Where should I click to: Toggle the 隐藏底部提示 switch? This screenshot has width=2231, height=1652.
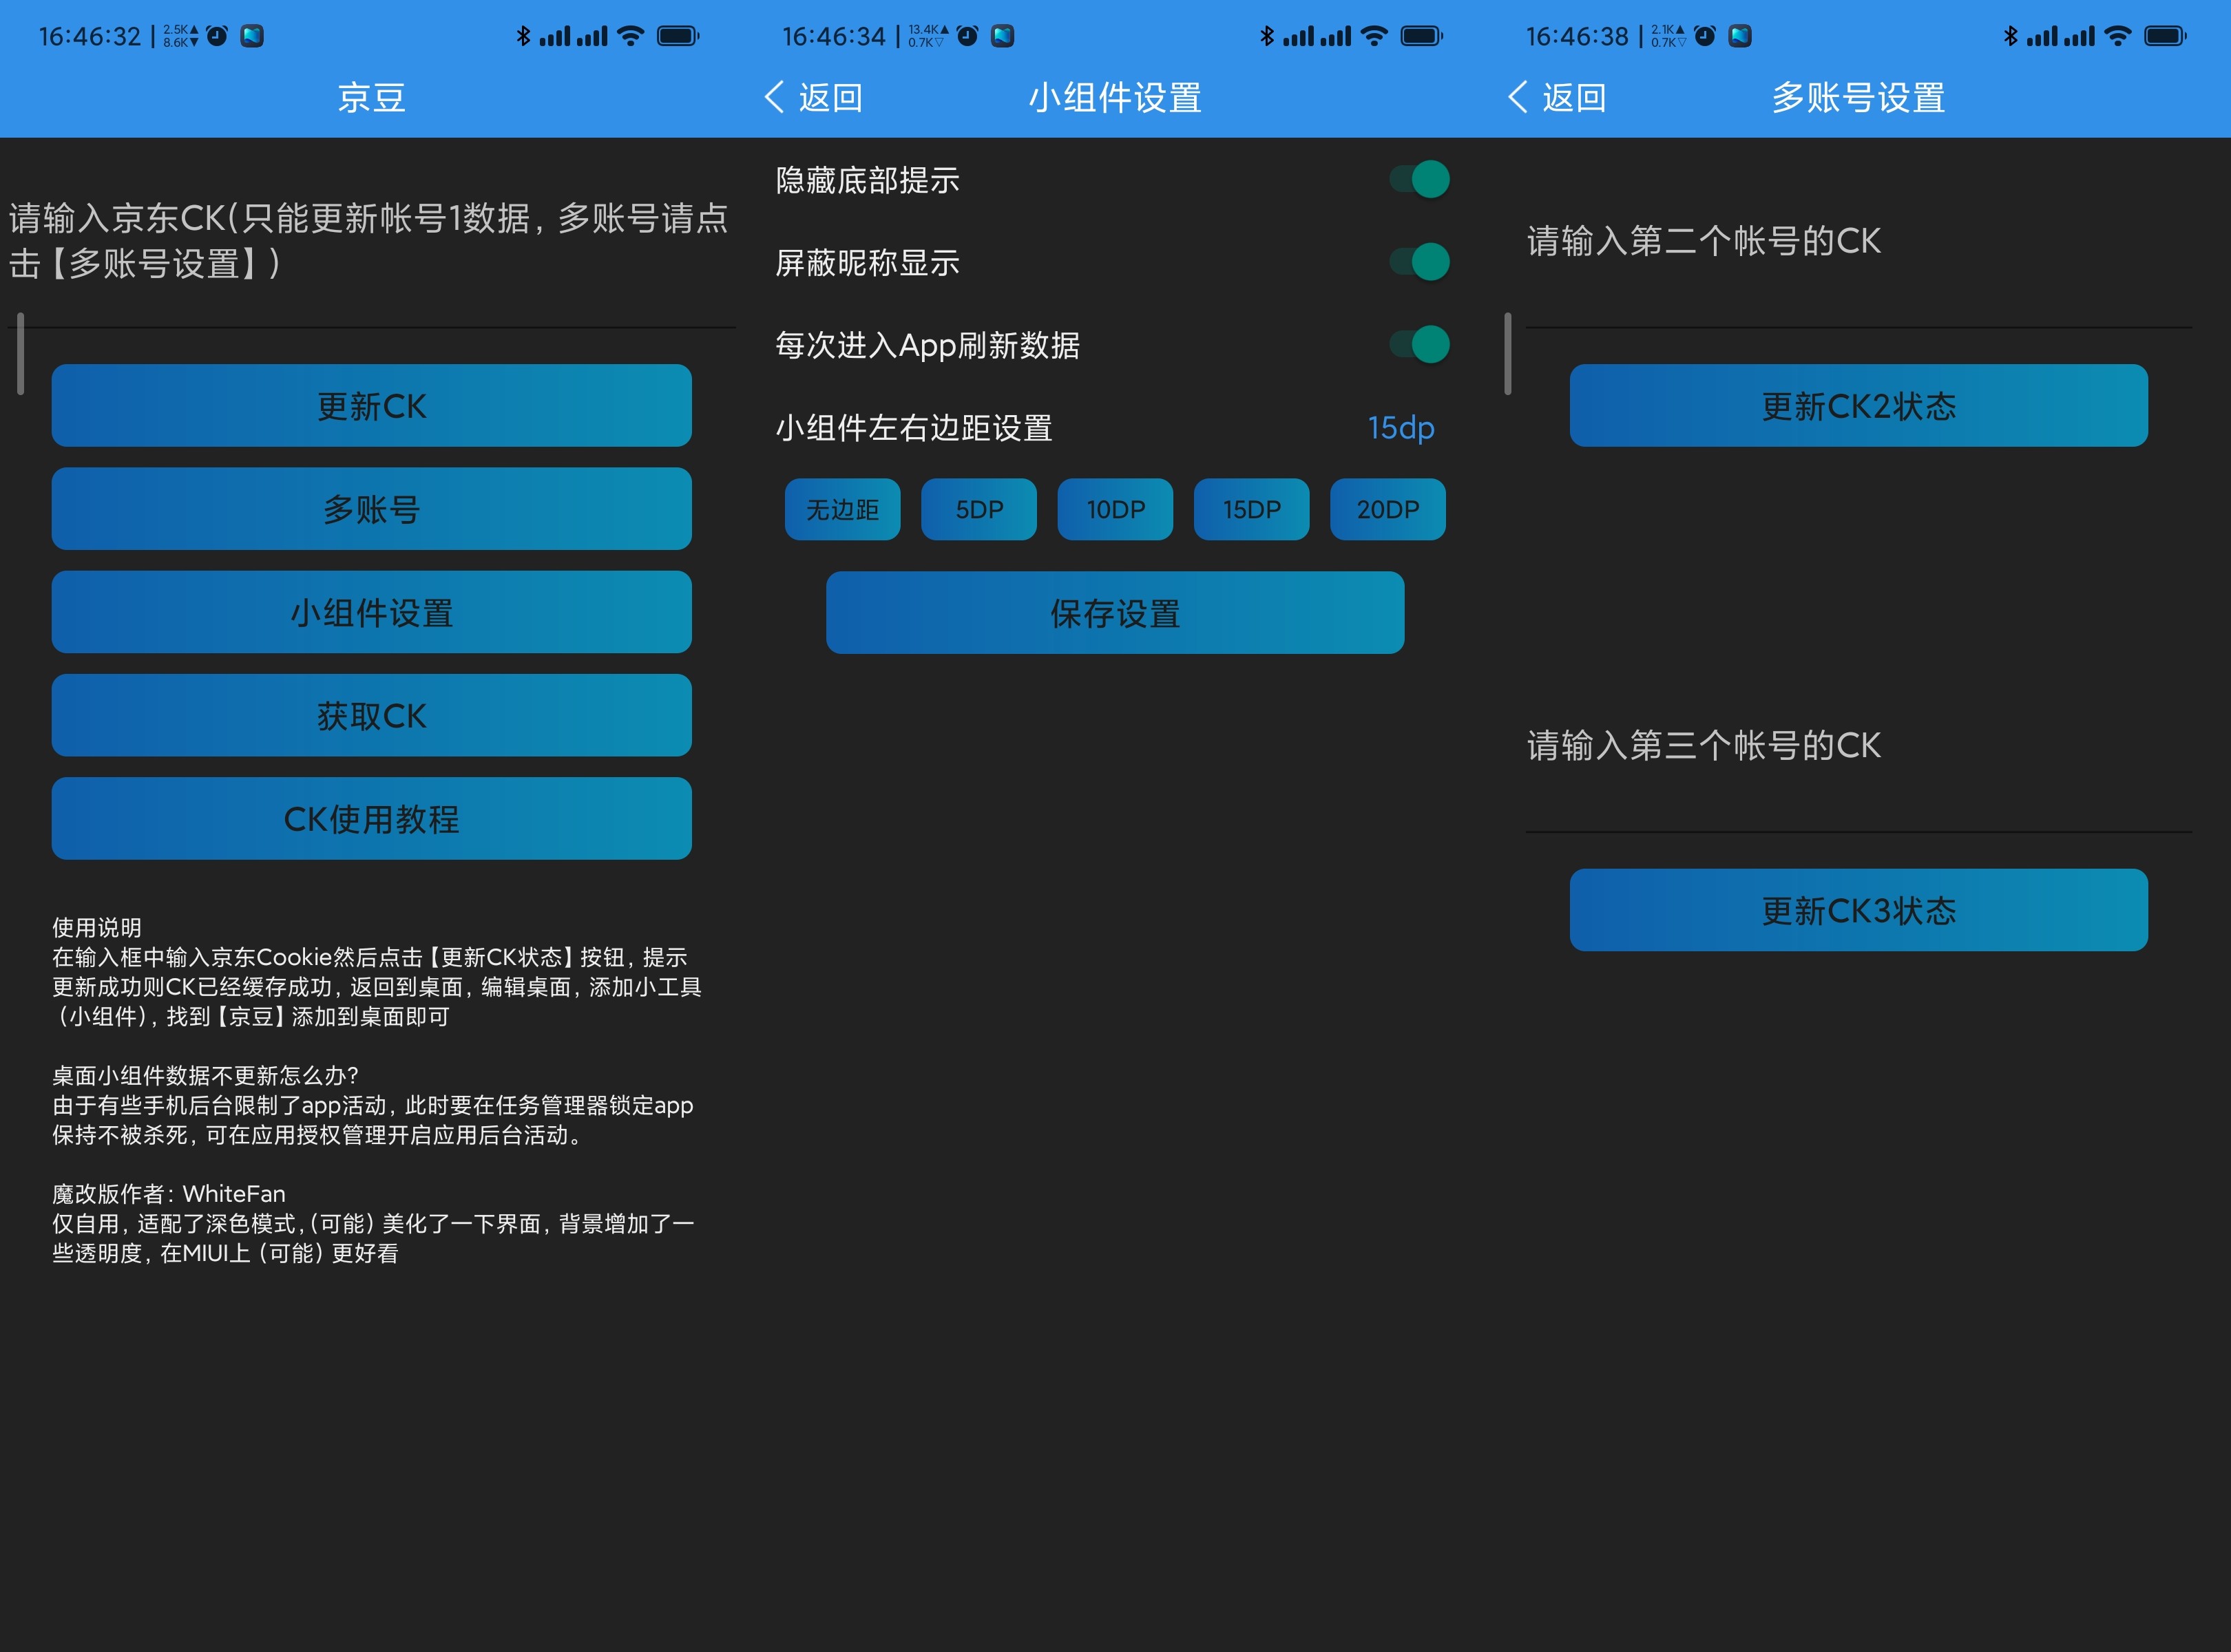1420,179
